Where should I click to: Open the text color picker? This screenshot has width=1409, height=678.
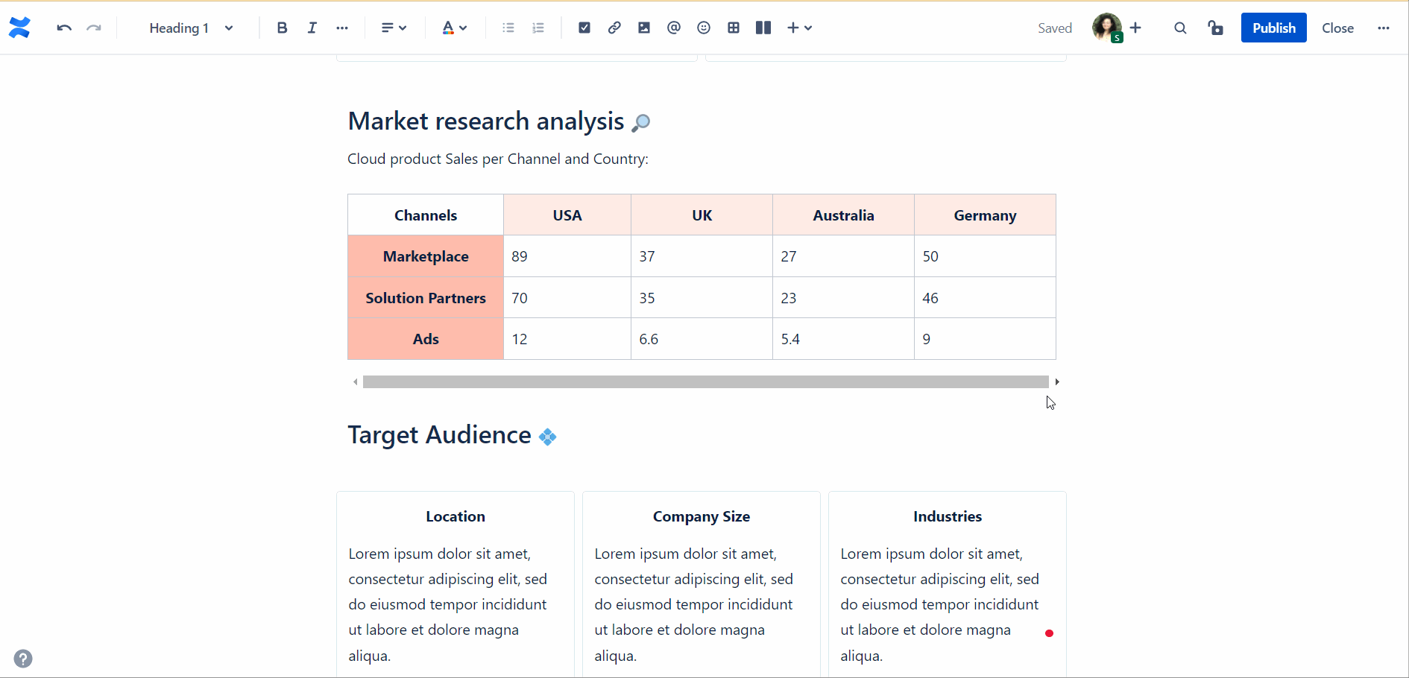pos(454,28)
